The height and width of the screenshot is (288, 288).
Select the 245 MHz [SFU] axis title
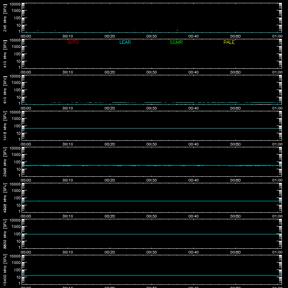(5, 18)
